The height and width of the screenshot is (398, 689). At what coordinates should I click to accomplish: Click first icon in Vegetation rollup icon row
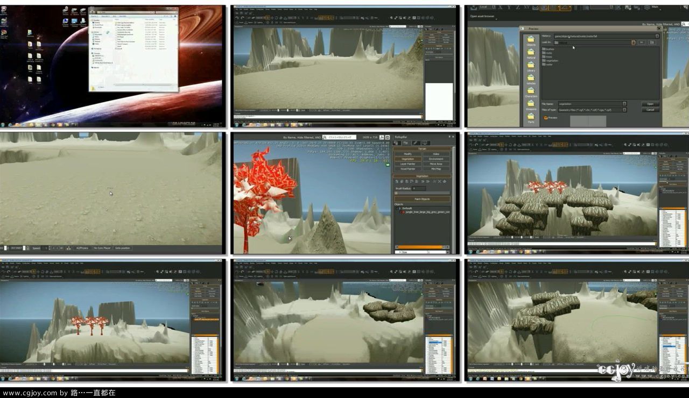click(397, 181)
